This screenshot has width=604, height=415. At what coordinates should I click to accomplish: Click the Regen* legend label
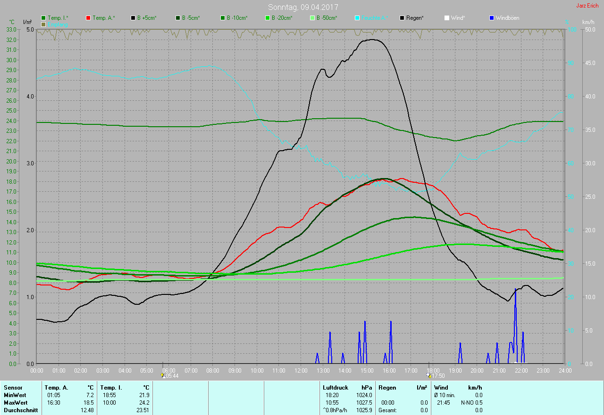(x=415, y=18)
